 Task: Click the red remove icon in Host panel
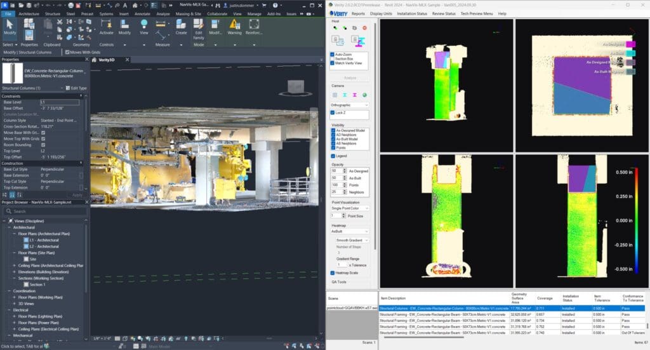[x=364, y=28]
